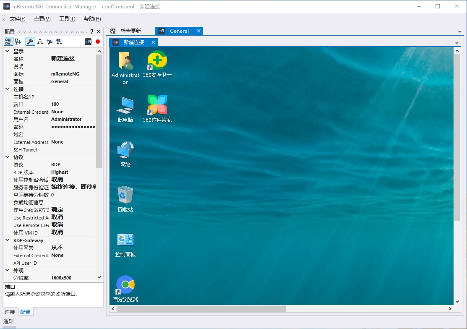Show inheritance settings hierarchy icon
Screen dimensions: 467x329
[40, 42]
